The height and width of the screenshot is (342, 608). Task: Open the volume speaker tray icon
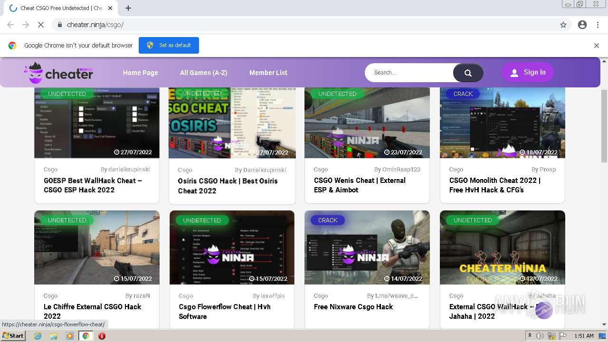540,336
